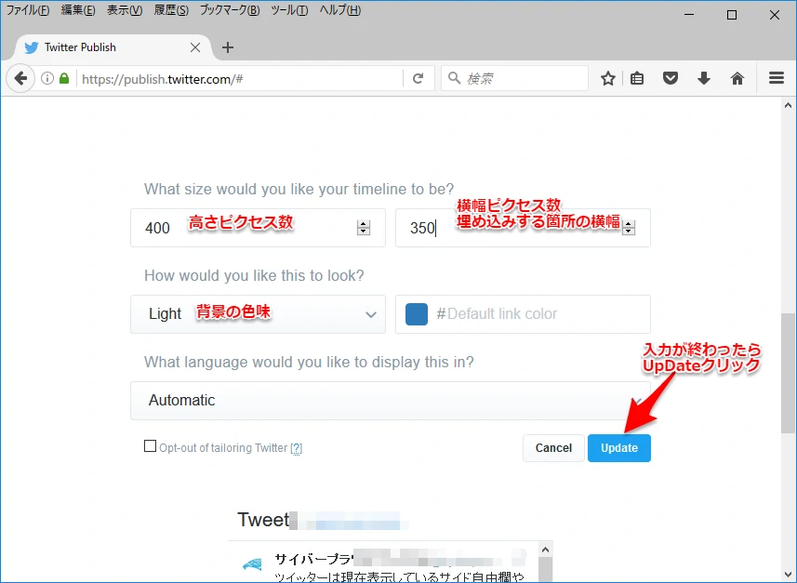Open the ファイル(F) menu
This screenshot has width=797, height=583.
[28, 10]
